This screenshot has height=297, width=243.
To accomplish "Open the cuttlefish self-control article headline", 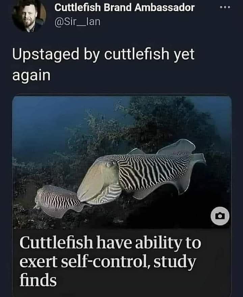I will click(110, 261).
